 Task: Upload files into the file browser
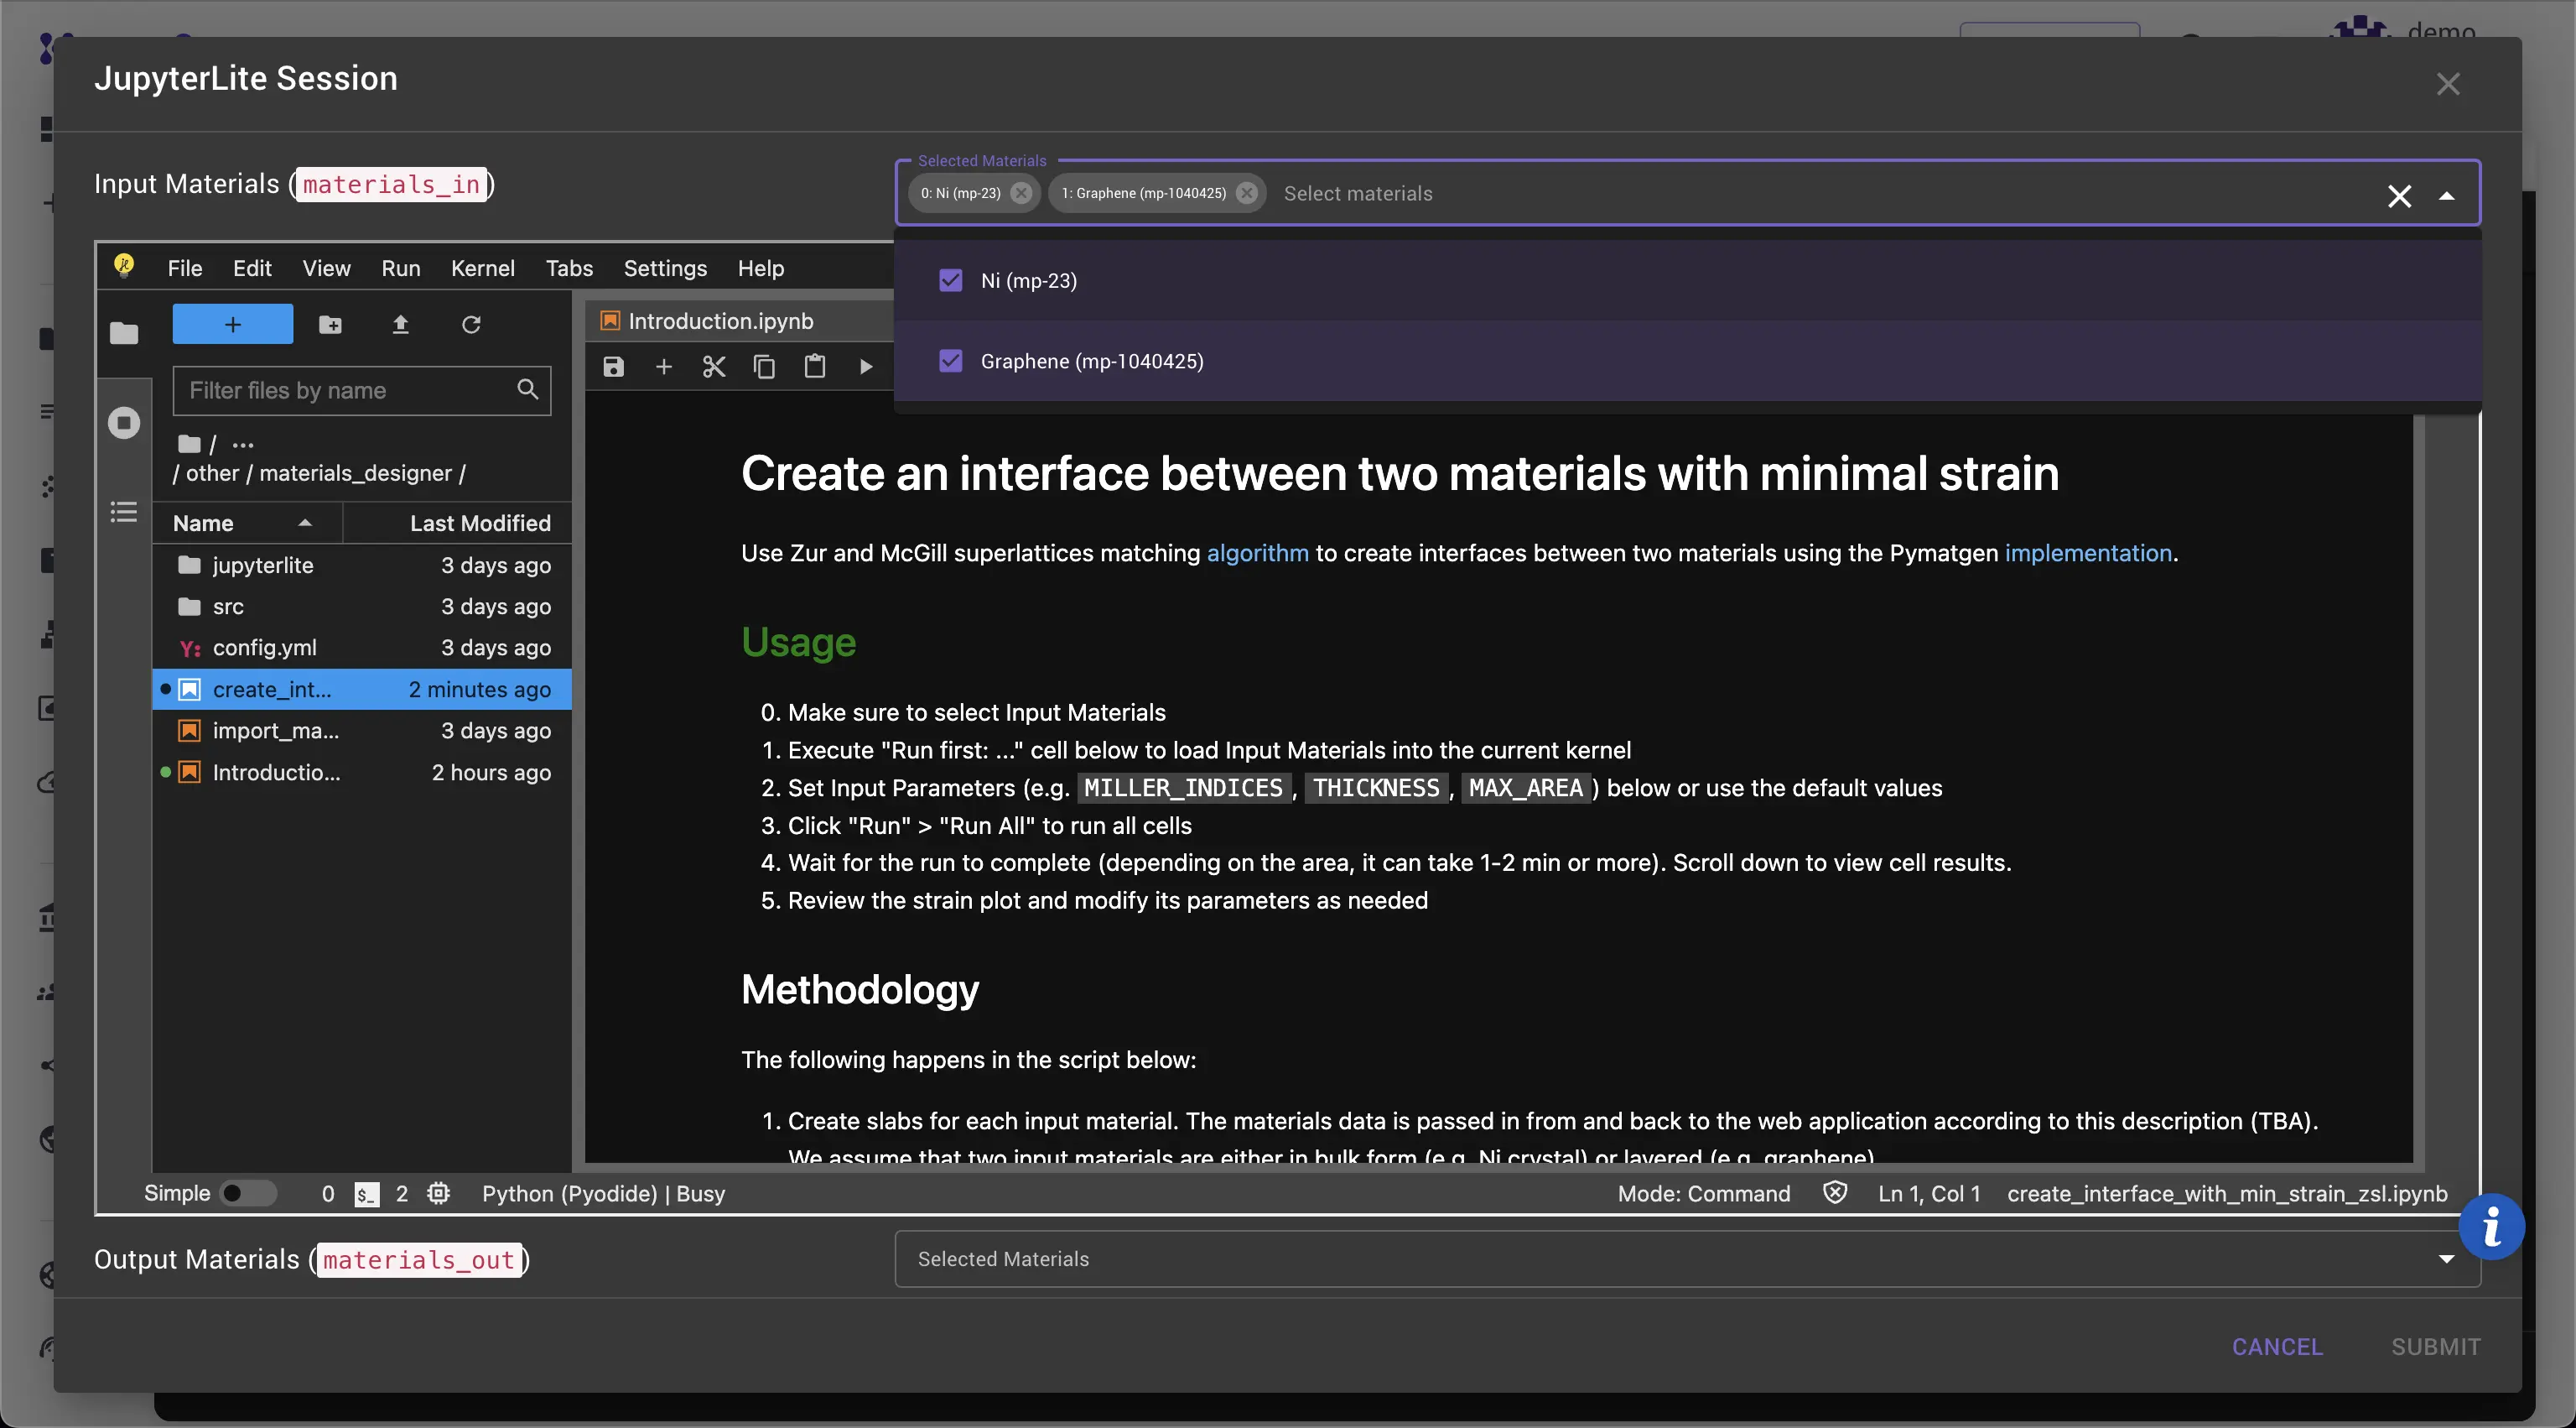pos(401,324)
